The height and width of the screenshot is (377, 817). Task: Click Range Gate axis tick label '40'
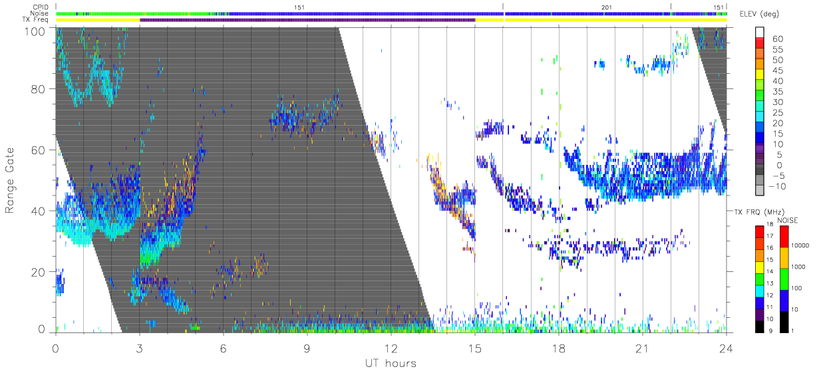39,211
